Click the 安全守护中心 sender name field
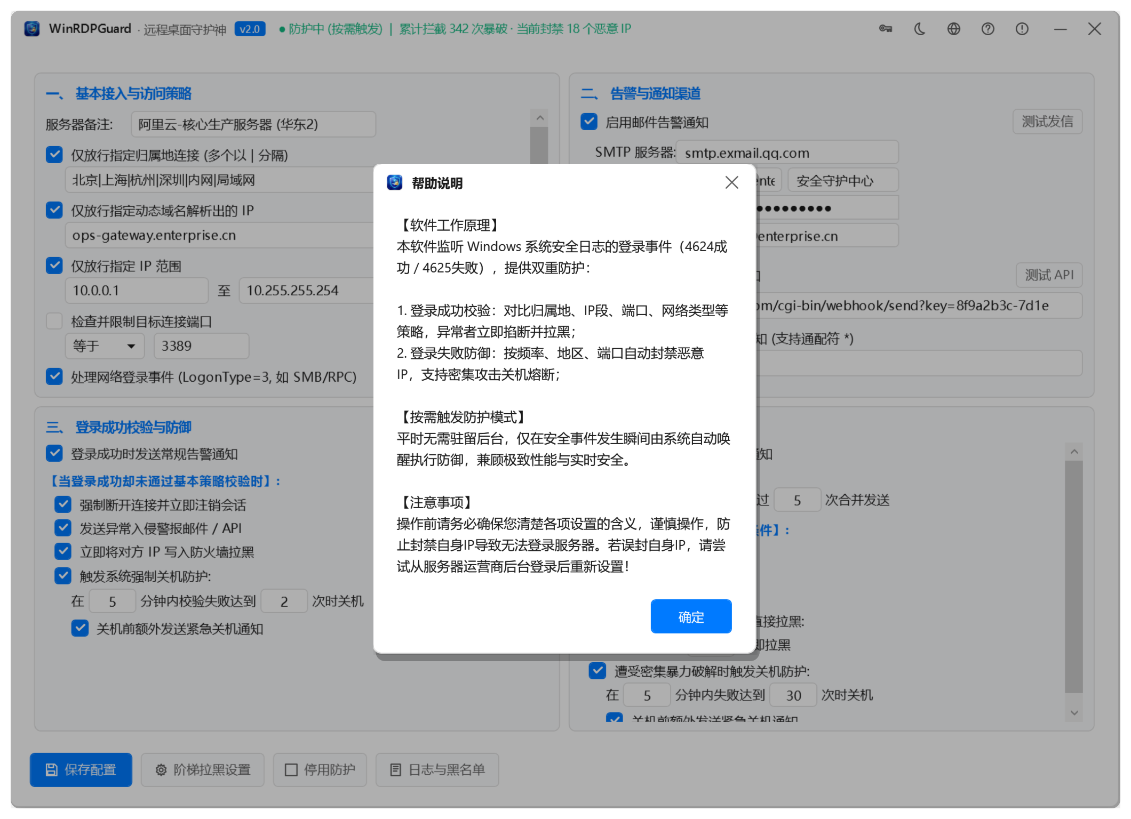The height and width of the screenshot is (819, 1131). (x=843, y=181)
